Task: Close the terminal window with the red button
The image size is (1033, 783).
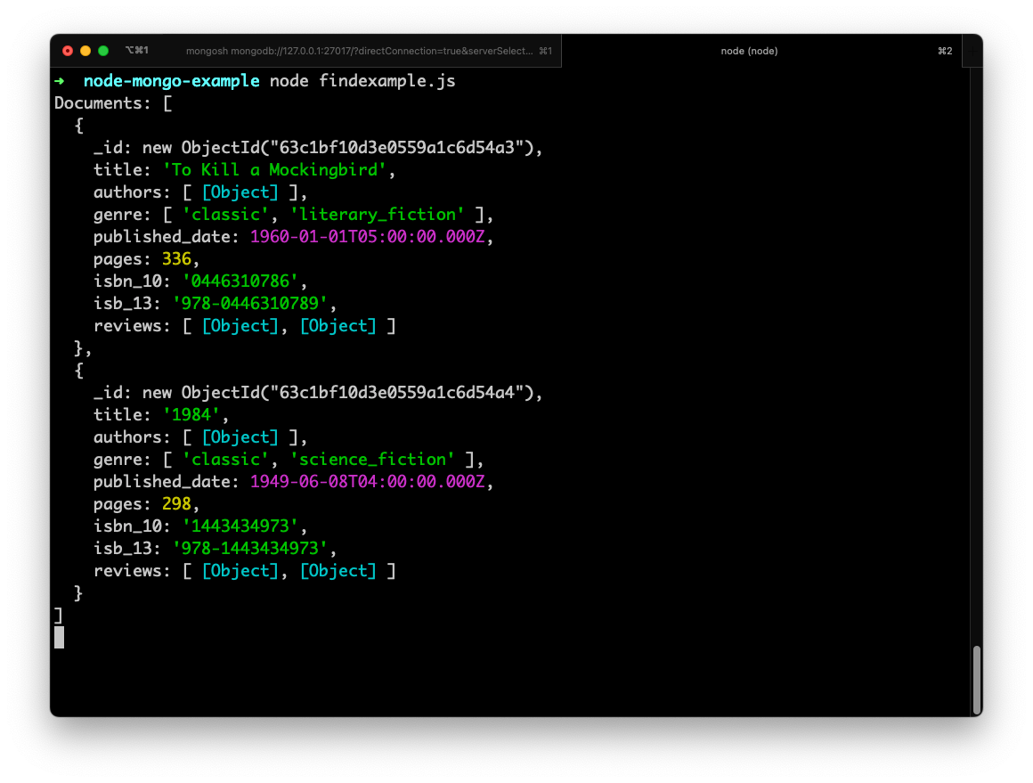Action: click(67, 51)
